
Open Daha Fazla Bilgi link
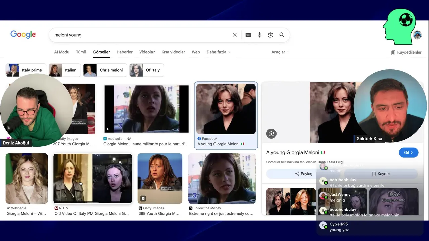click(330, 162)
